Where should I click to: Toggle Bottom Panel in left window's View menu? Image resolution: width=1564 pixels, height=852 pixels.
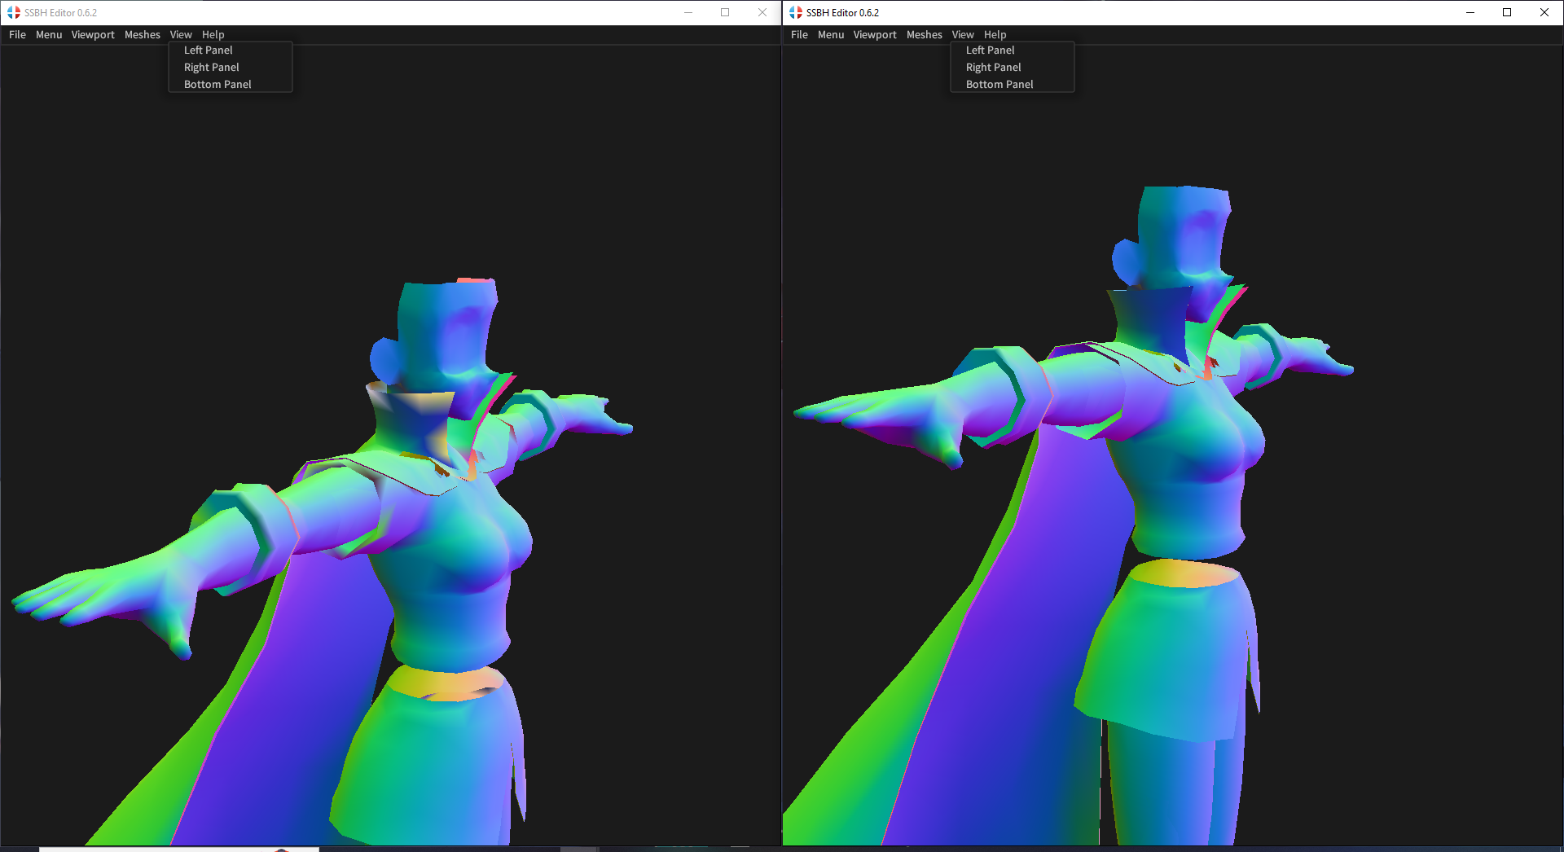coord(217,84)
